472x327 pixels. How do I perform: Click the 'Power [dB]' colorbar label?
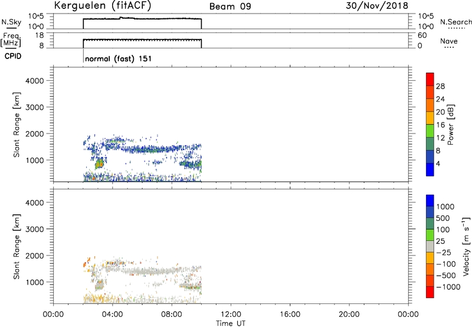coord(451,125)
